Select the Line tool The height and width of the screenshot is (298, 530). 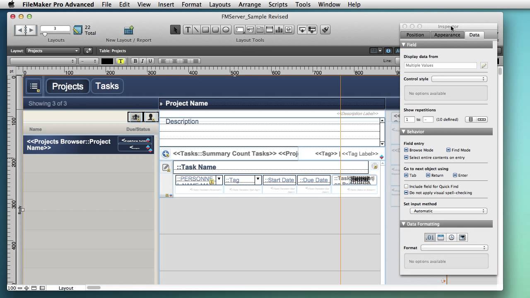(x=196, y=30)
